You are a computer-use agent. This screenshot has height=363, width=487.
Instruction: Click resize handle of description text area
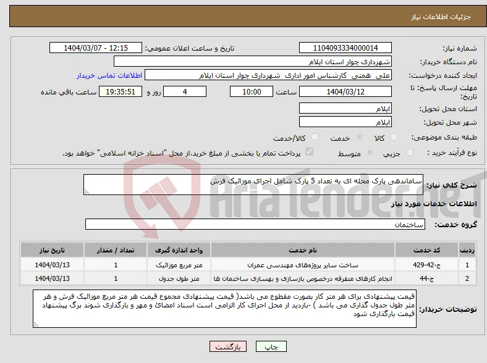coord(87,192)
